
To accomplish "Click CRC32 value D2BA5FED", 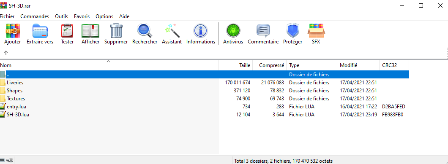I will [x=393, y=106].
